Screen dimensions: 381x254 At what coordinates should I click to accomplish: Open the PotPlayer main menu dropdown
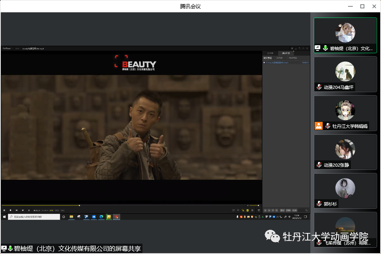pos(8,48)
